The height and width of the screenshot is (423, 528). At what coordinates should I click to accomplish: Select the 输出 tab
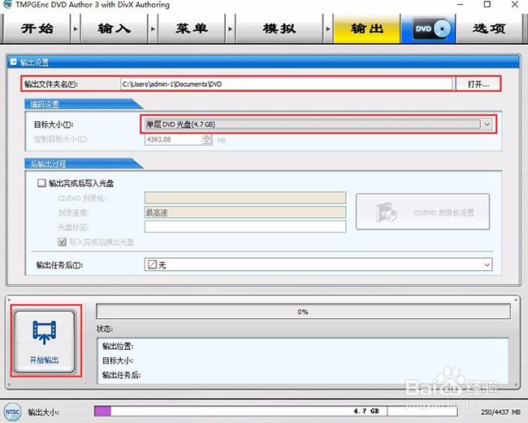[366, 28]
